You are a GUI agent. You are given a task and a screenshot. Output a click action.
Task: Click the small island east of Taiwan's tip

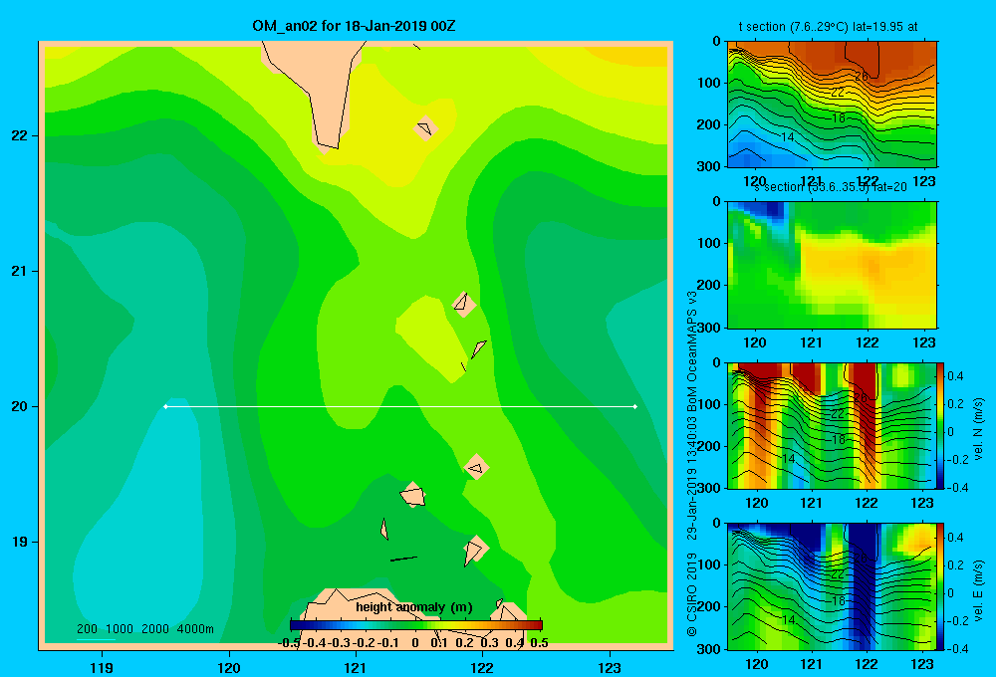coord(425,128)
